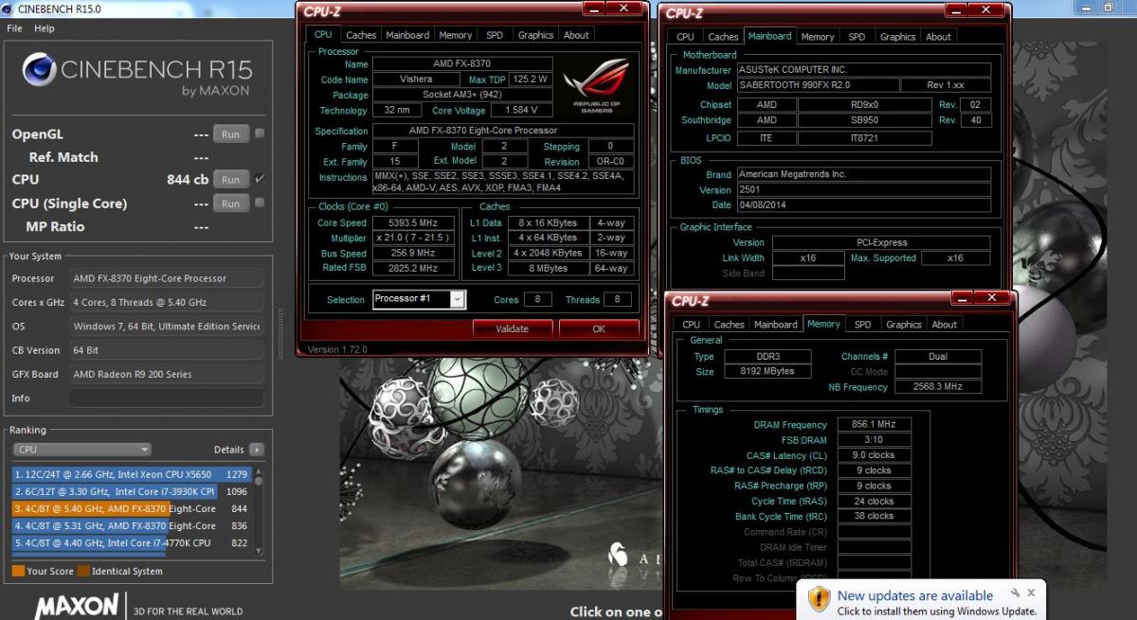1137x620 pixels.
Task: Select the Core i7-3930K ranking entry
Action: tap(131, 491)
